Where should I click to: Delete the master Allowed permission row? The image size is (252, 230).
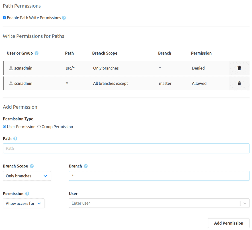click(x=239, y=83)
